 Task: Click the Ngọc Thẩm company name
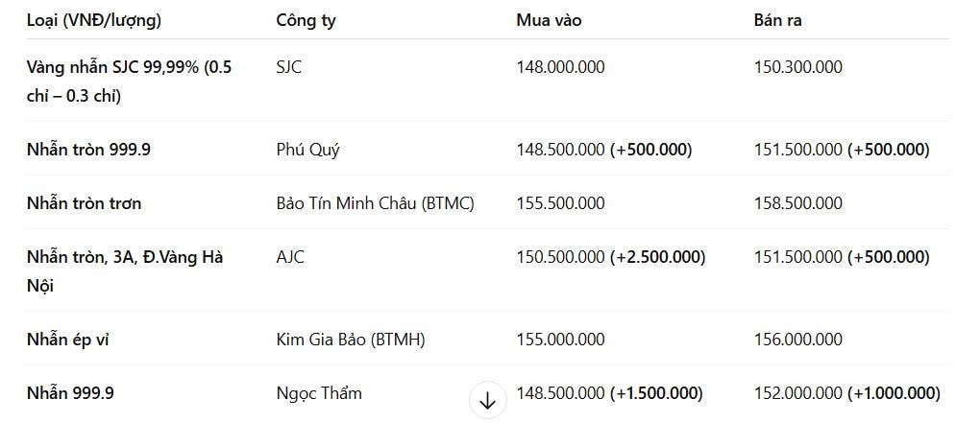point(319,393)
